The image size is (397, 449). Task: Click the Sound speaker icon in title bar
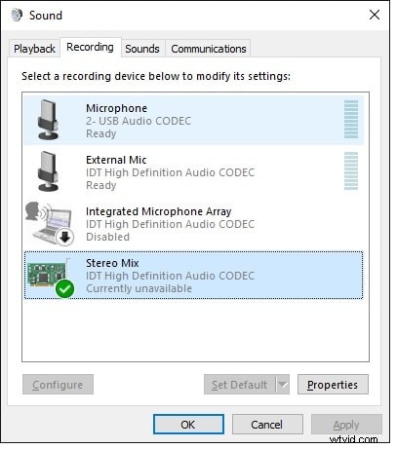[17, 15]
